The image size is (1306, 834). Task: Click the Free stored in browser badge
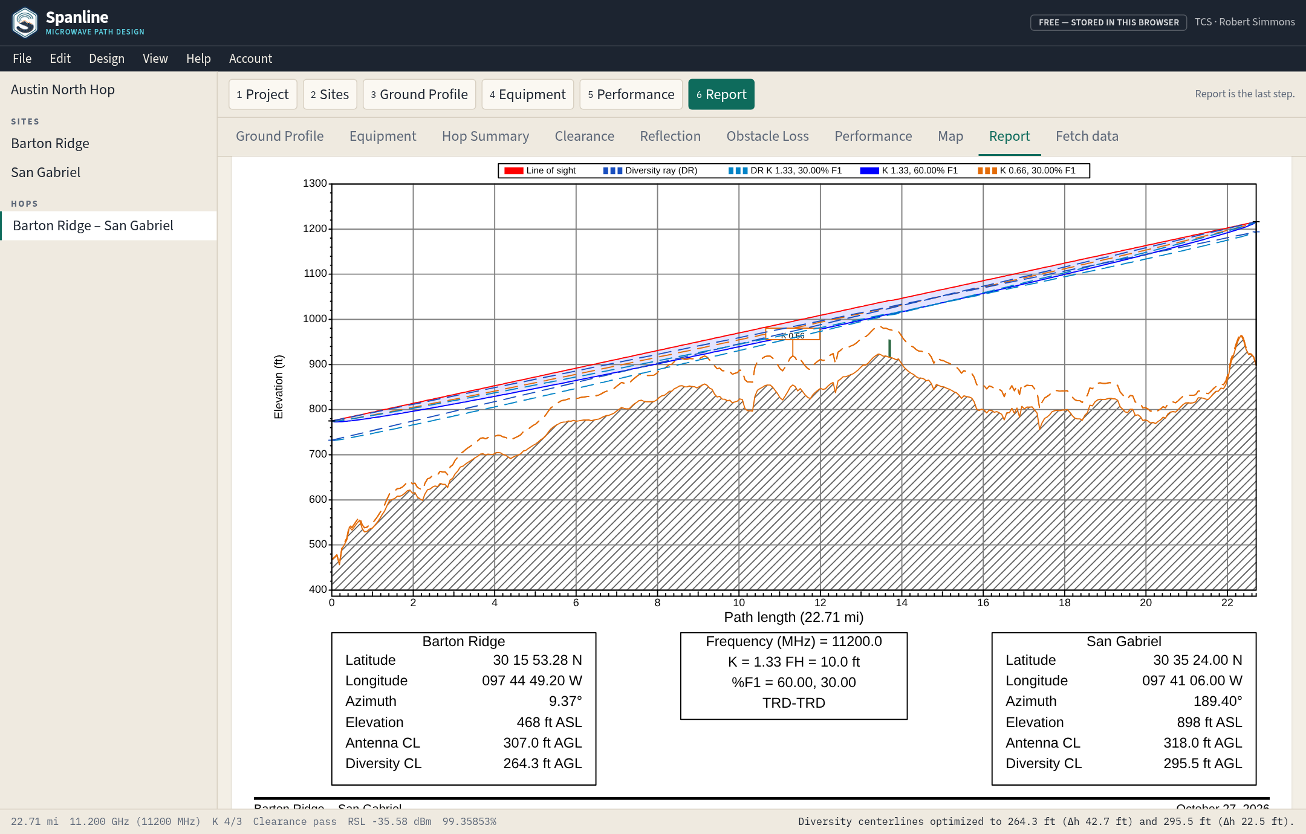pyautogui.click(x=1109, y=22)
